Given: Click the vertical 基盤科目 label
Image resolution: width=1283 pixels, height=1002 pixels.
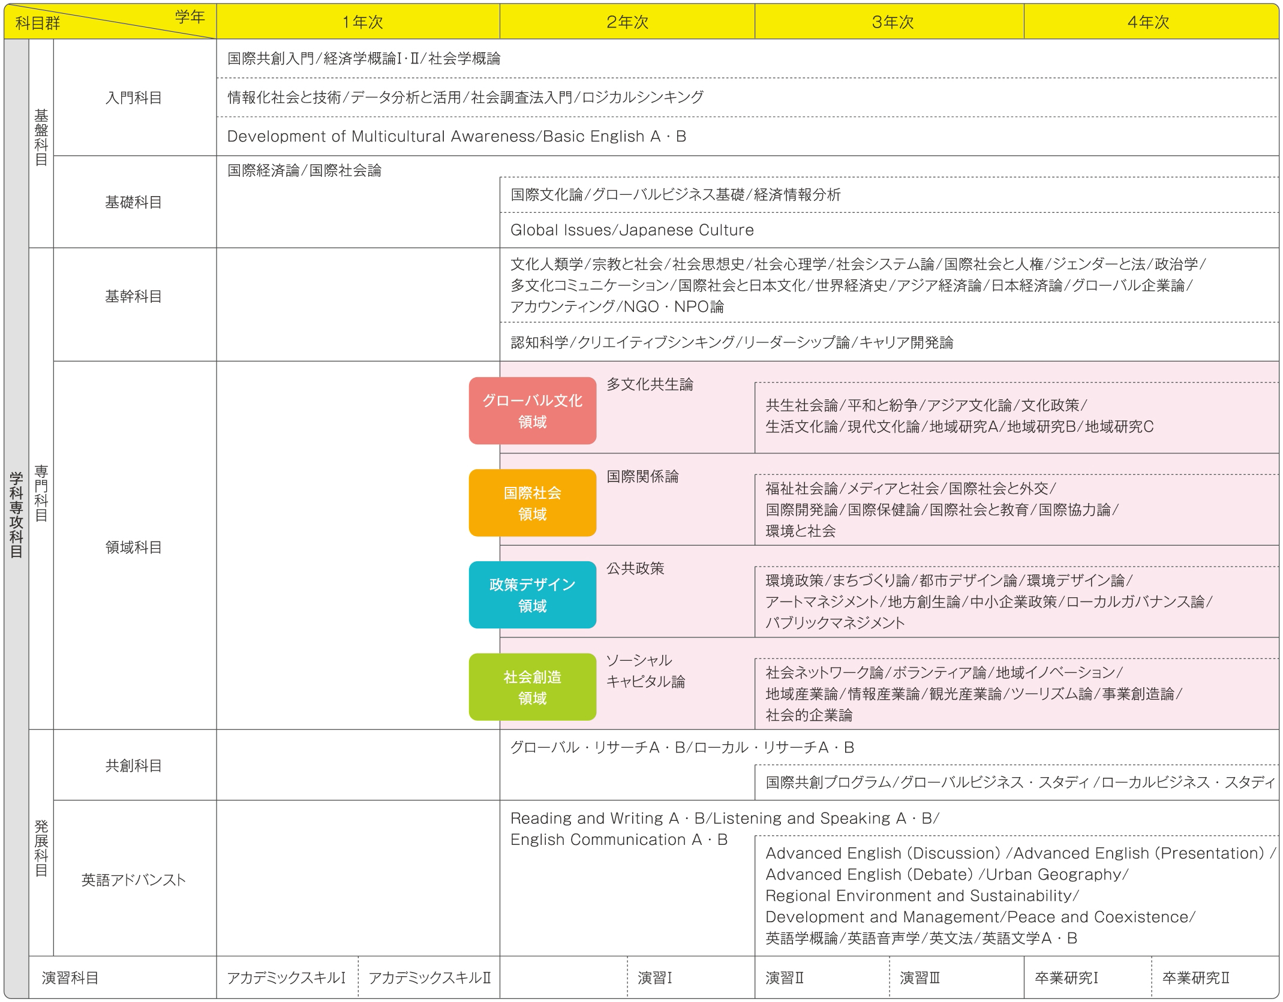Looking at the screenshot, I should point(41,137).
